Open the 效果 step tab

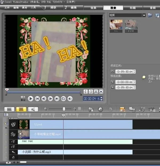(93, 8)
